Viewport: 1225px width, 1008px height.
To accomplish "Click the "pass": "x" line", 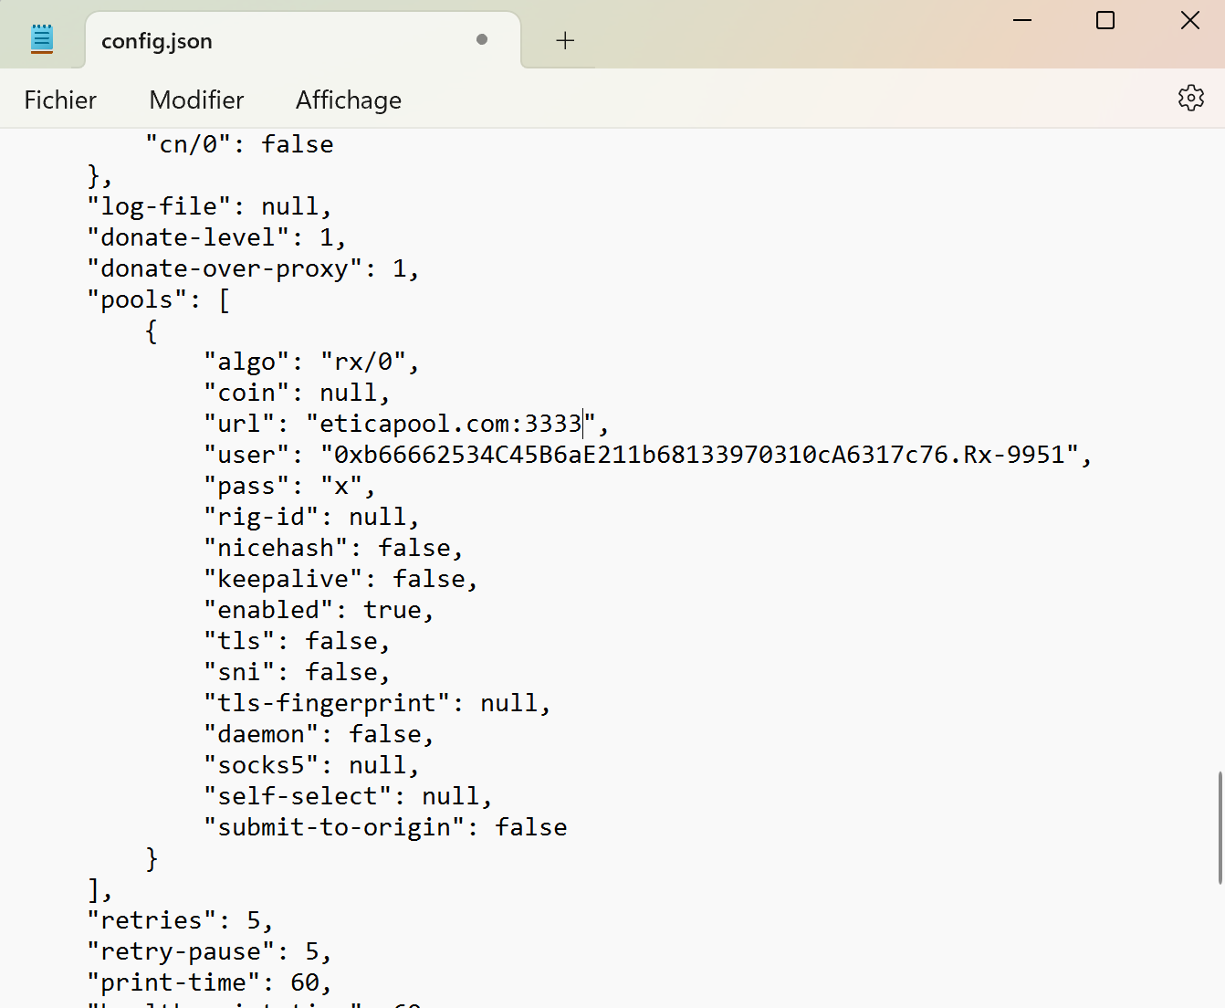I will 289,487.
